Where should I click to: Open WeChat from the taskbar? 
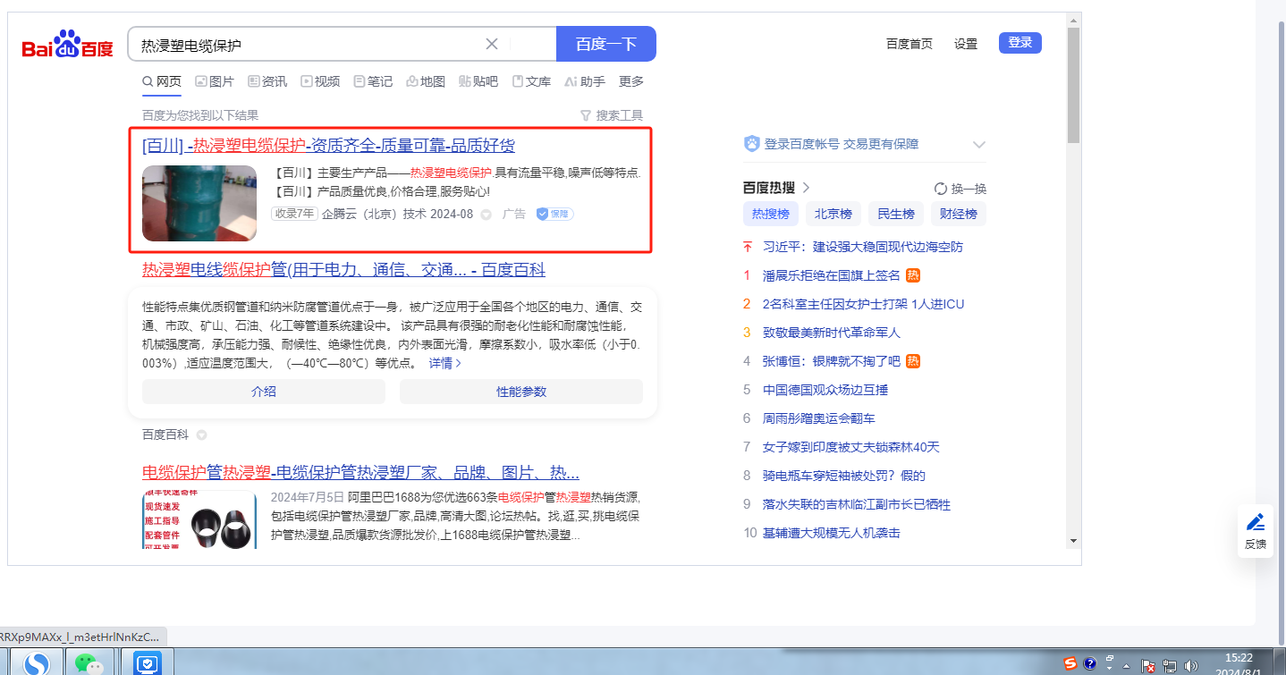point(87,663)
